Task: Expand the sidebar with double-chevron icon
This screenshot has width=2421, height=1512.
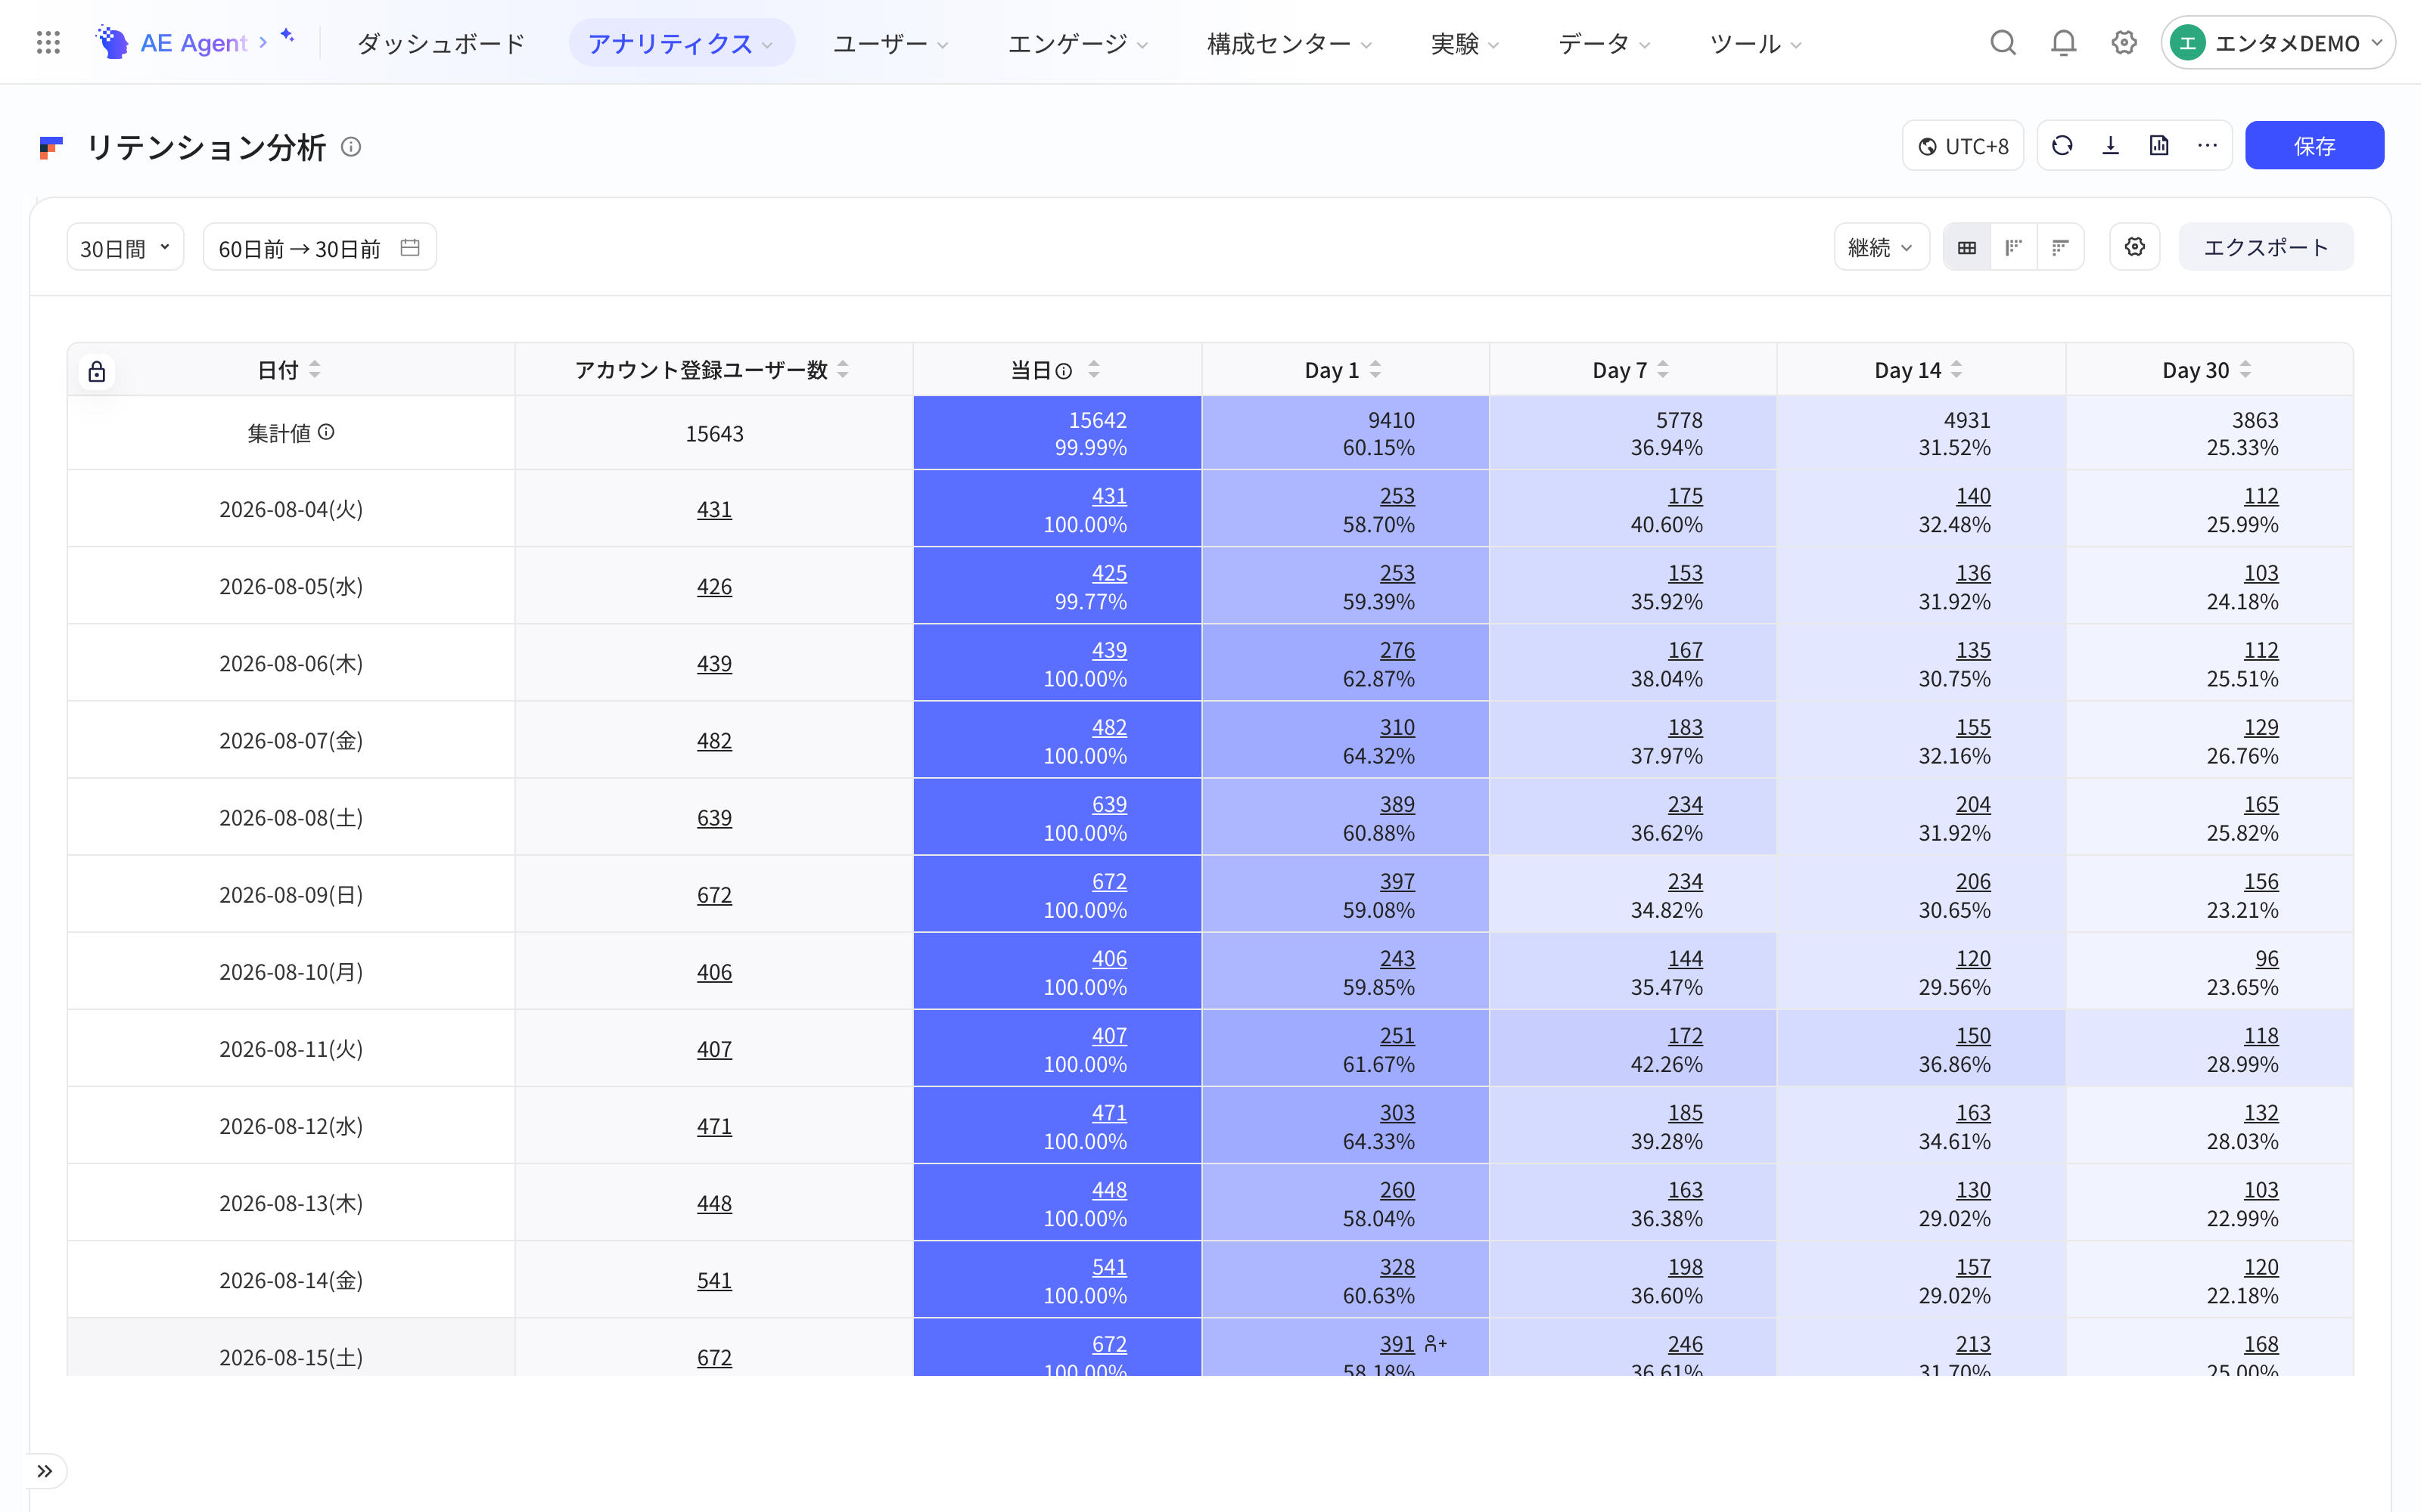Action: point(44,1471)
